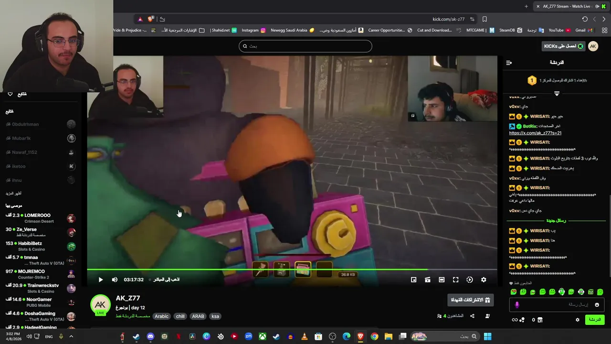This screenshot has width=611, height=344.
Task: Open VLC media player from the taskbar
Action: pyautogui.click(x=305, y=336)
